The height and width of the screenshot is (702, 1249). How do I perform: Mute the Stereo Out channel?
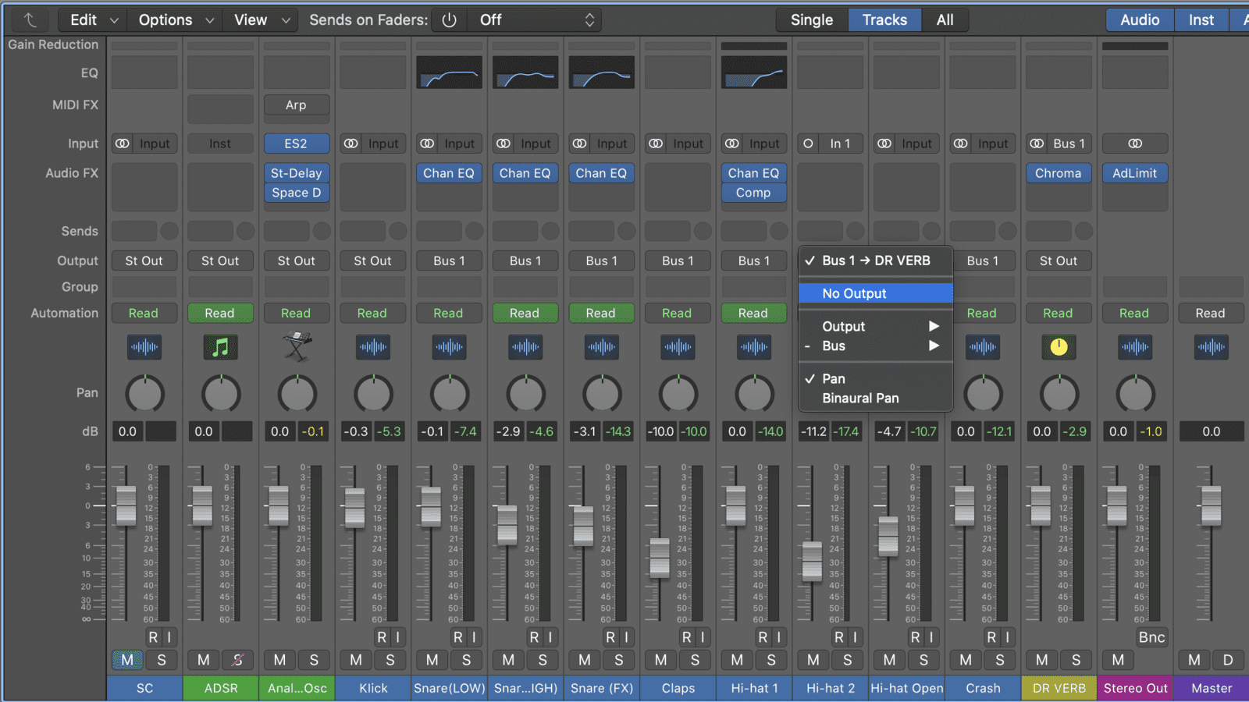pos(1119,660)
